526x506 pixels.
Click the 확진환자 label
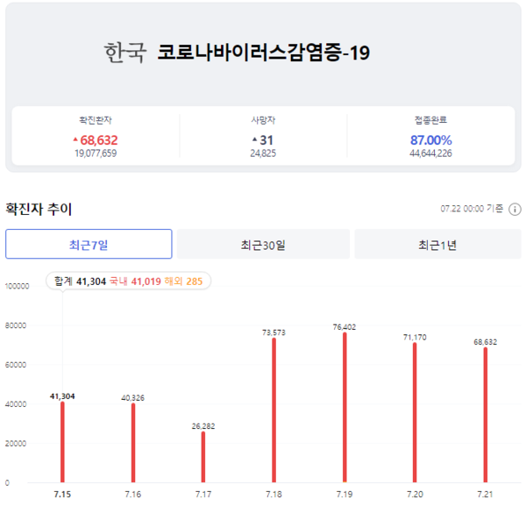pos(96,120)
